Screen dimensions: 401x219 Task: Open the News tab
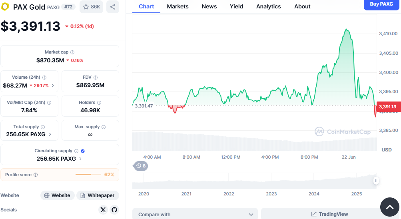pos(209,7)
